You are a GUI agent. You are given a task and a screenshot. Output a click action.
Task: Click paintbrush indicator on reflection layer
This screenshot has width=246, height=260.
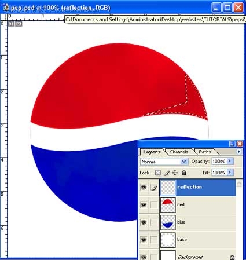(x=154, y=187)
